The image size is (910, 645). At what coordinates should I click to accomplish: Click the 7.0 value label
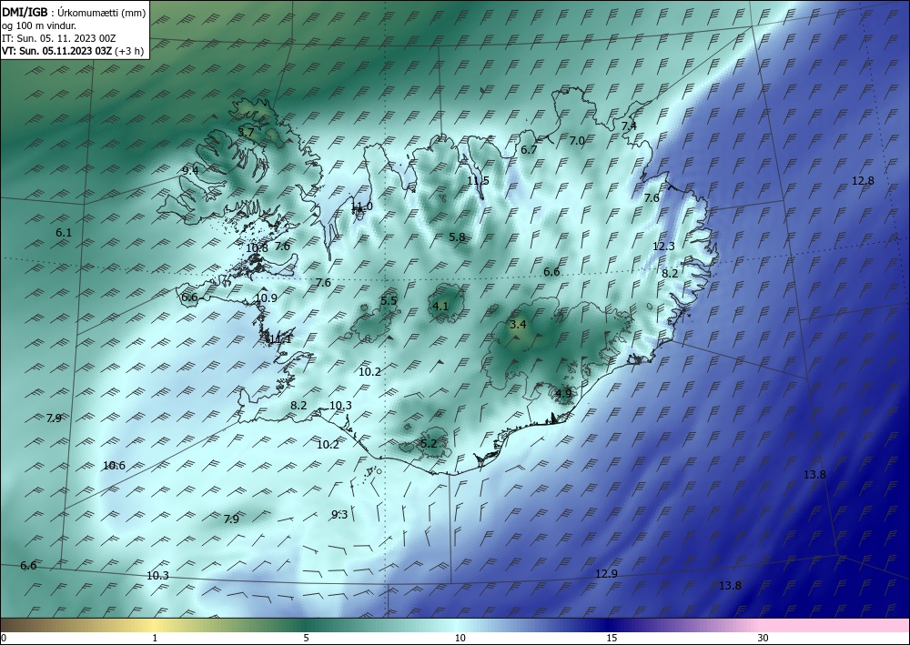[577, 140]
